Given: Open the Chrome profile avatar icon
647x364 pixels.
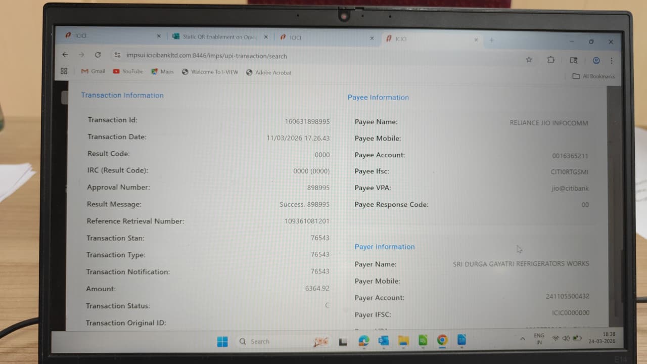Looking at the screenshot, I should [596, 61].
